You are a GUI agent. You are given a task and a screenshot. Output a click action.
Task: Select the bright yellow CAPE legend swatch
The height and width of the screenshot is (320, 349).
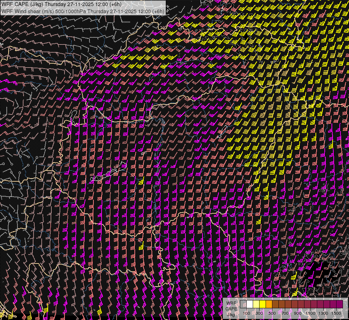[x=262, y=304]
